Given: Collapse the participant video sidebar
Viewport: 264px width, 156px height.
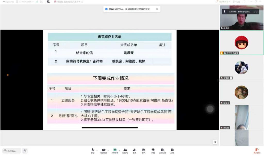Looking at the screenshot, I should click(x=218, y=80).
